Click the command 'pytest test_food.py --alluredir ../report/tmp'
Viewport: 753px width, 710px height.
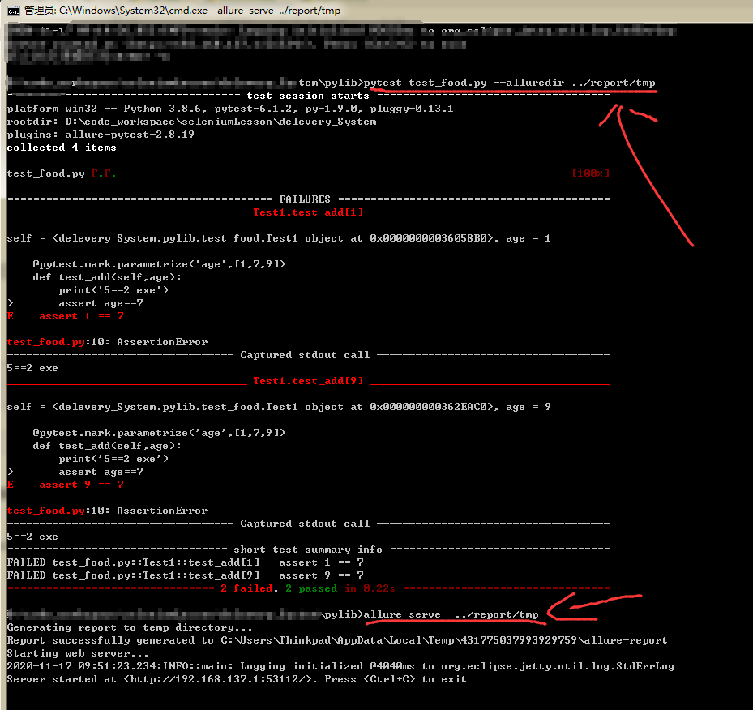pos(509,83)
